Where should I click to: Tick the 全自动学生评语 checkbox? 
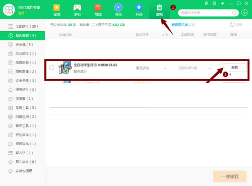52,68
